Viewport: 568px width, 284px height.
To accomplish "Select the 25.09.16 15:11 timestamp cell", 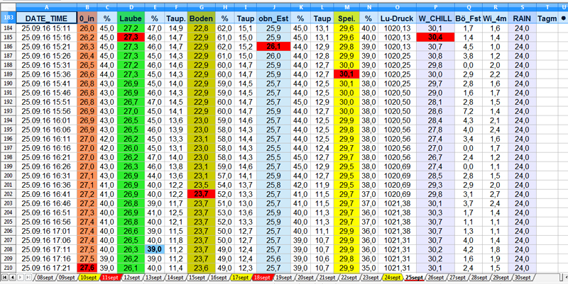I will tap(46, 28).
